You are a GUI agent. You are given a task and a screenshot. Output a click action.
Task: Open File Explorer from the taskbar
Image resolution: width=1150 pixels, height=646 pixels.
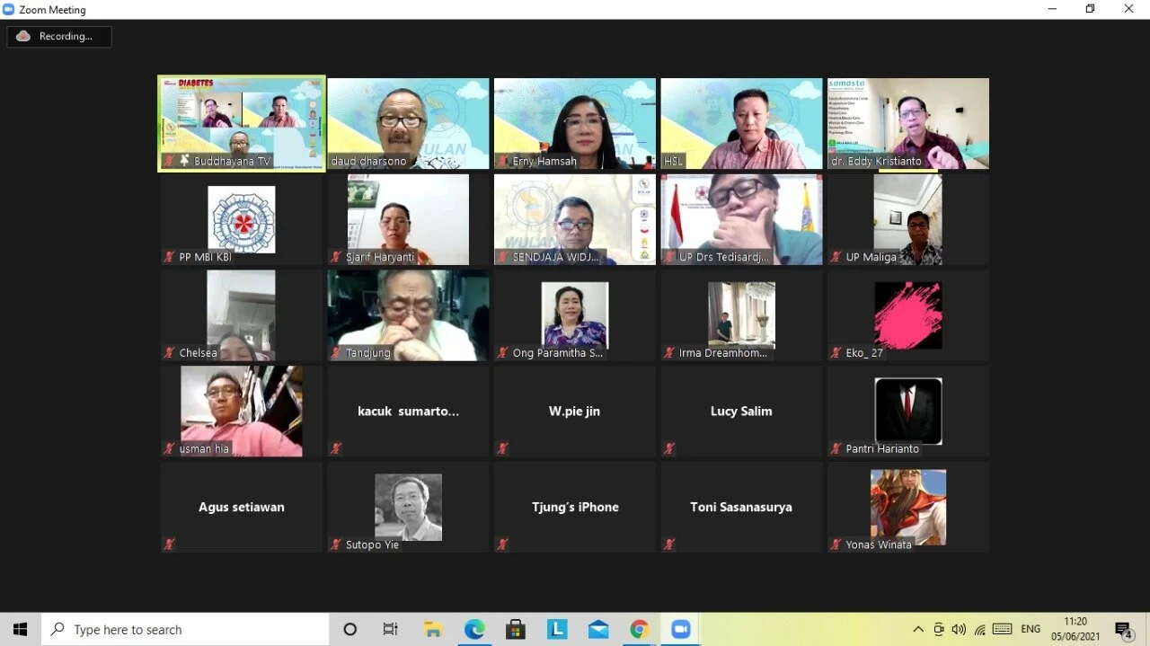tap(433, 630)
